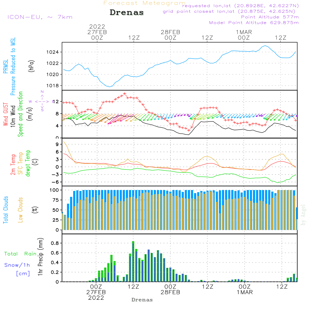Click the '(C)' temperature unit label

coord(35,162)
